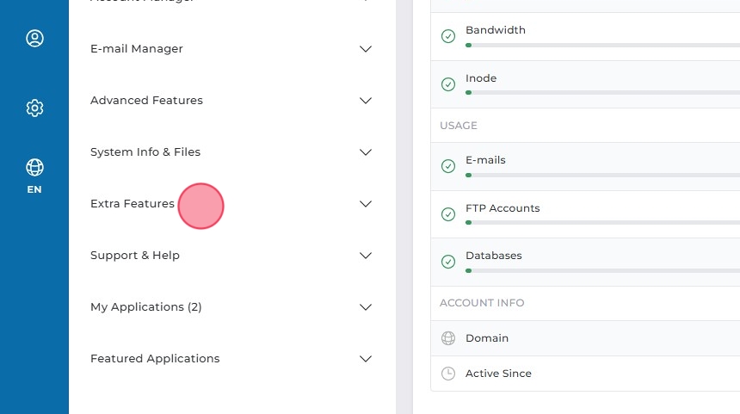Click the globe language icon
Viewport: 740px width, 414px height.
point(34,167)
